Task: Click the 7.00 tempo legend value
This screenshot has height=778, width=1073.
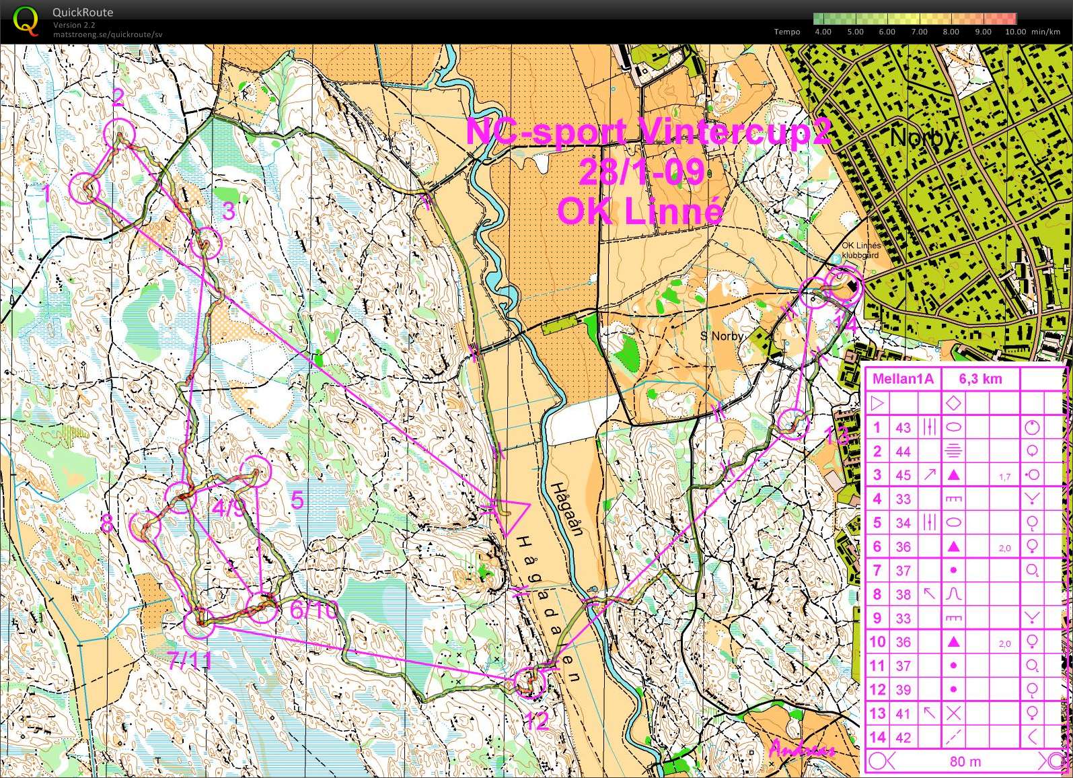Action: (x=919, y=32)
